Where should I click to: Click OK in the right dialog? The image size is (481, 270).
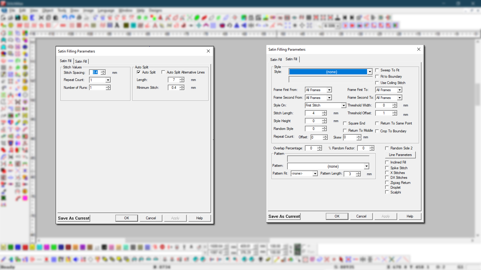coord(337,216)
